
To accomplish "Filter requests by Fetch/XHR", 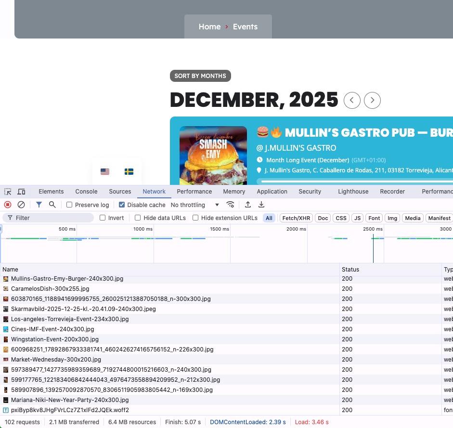I will pyautogui.click(x=296, y=218).
